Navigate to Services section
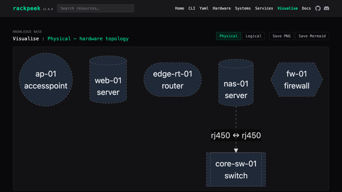Viewport: 342px width, 192px height. pyautogui.click(x=264, y=8)
